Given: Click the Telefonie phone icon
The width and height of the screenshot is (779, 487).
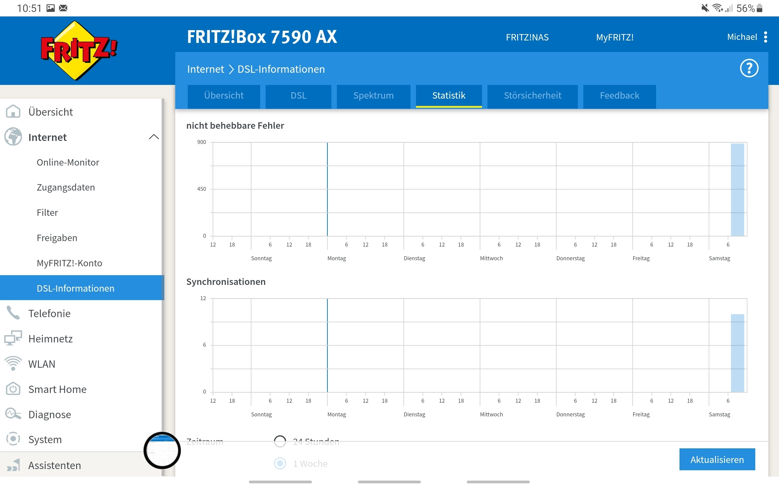Looking at the screenshot, I should pos(13,313).
